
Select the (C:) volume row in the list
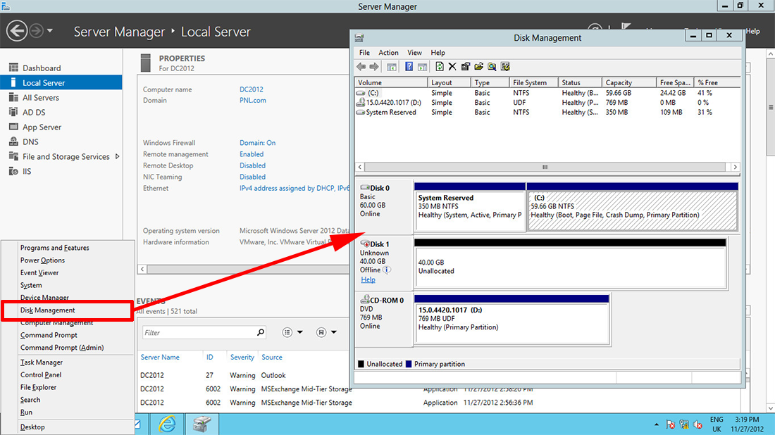[547, 93]
